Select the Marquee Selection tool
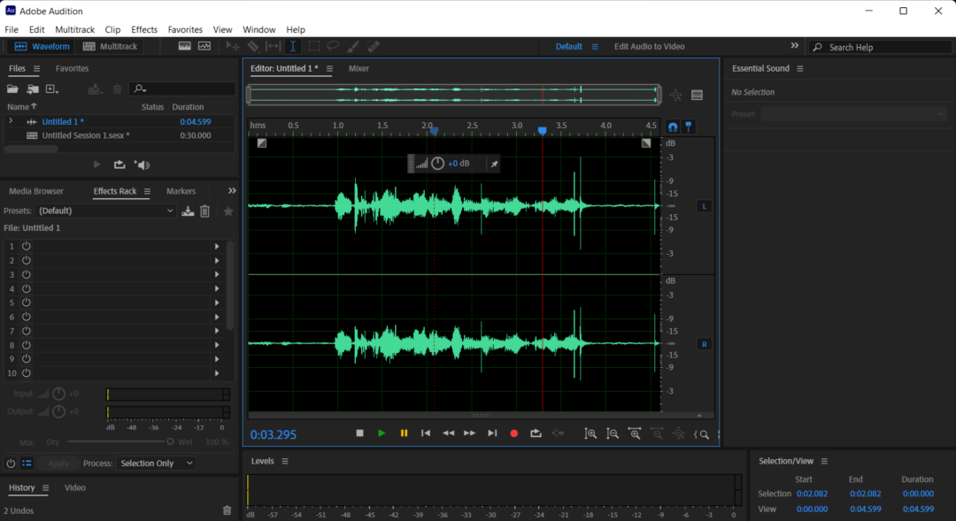956x521 pixels. 314,46
